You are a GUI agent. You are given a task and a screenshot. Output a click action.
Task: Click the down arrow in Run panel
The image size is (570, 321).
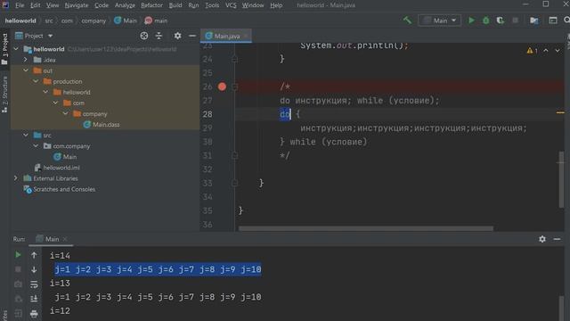pyautogui.click(x=34, y=269)
